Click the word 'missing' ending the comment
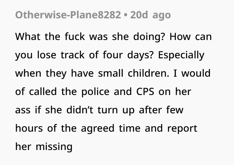Screen dimensions: 234x165 coord(54,147)
